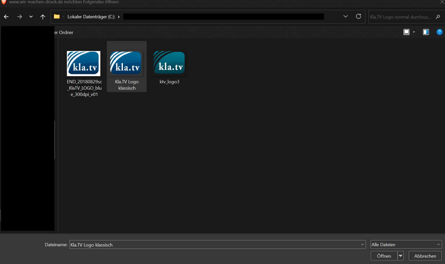Open the Öffnen split-button arrow
Viewport: 445px width, 264px height.
tap(400, 256)
